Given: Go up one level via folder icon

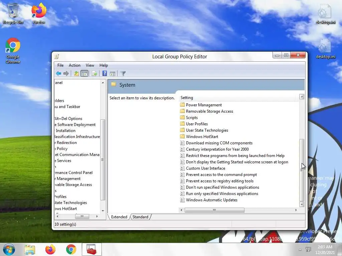Looking at the screenshot, I should click(76, 74).
